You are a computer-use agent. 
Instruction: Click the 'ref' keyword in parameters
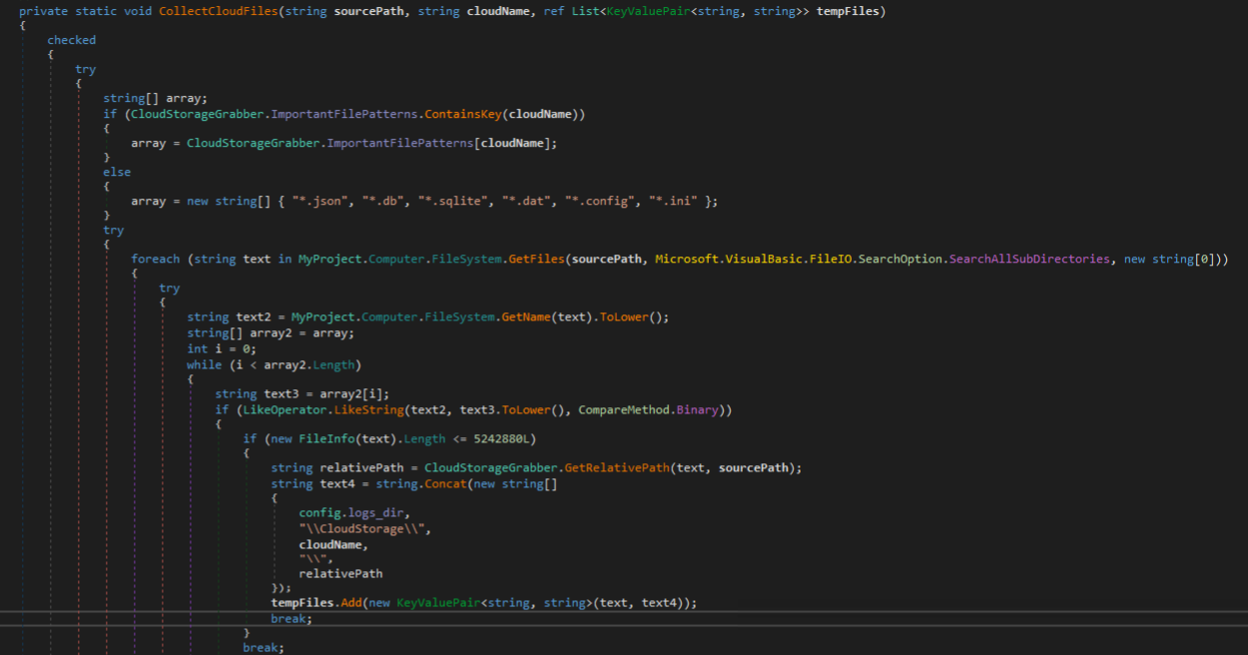[x=553, y=11]
